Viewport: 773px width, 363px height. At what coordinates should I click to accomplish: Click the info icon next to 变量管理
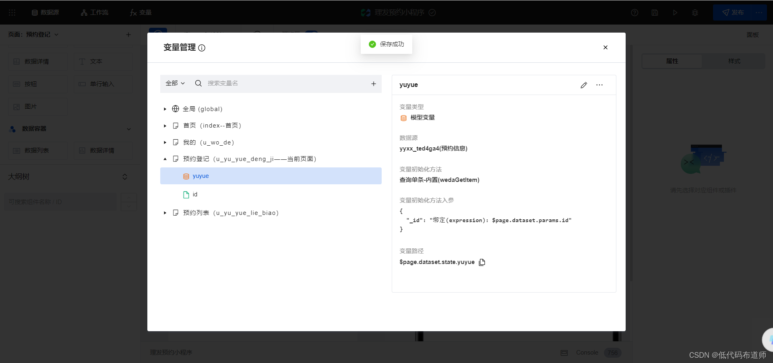(x=202, y=48)
